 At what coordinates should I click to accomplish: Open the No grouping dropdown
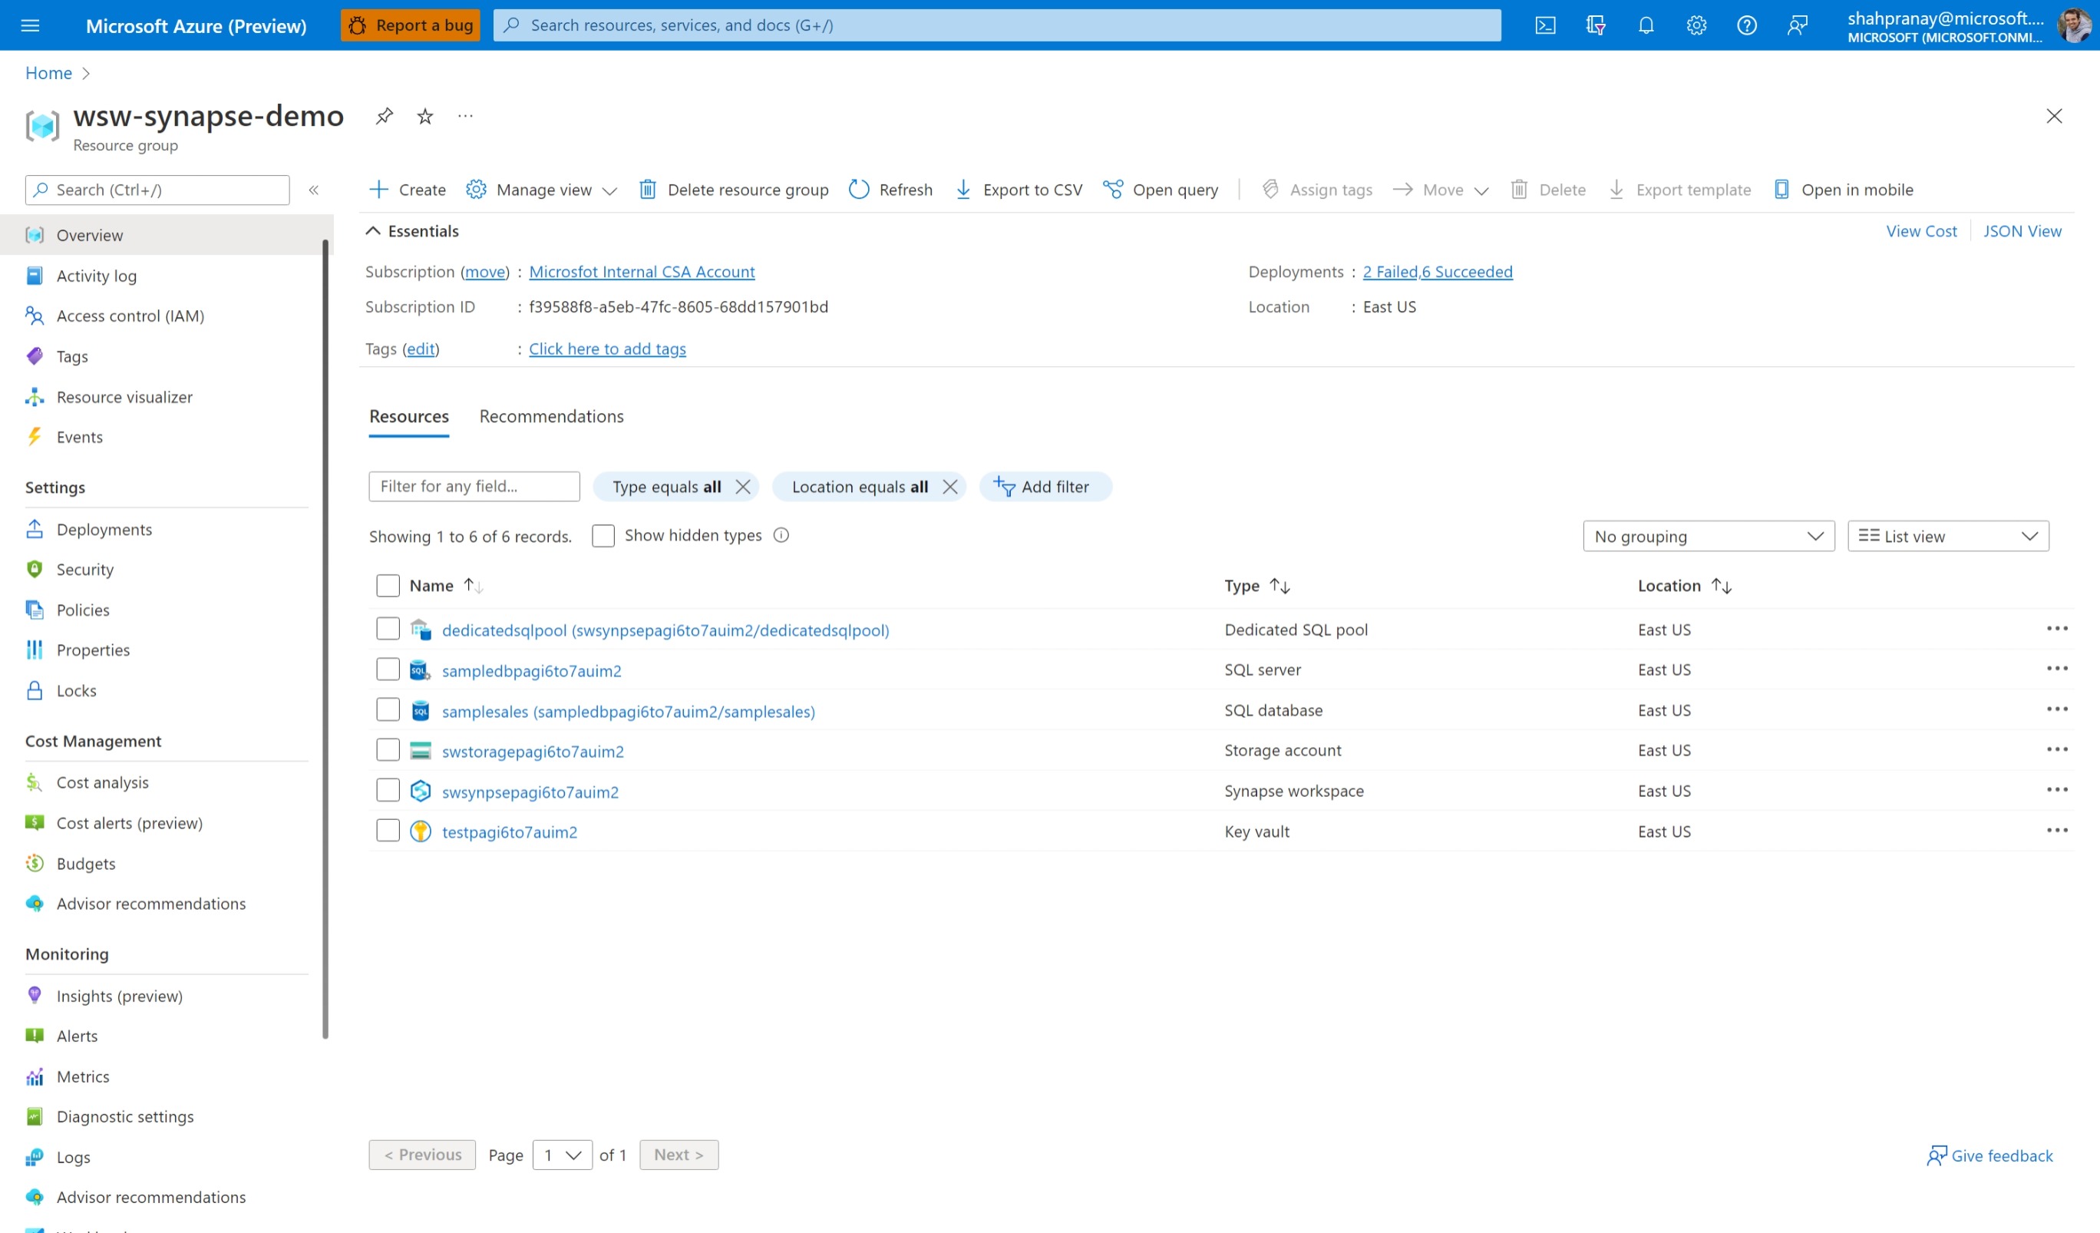(1709, 536)
